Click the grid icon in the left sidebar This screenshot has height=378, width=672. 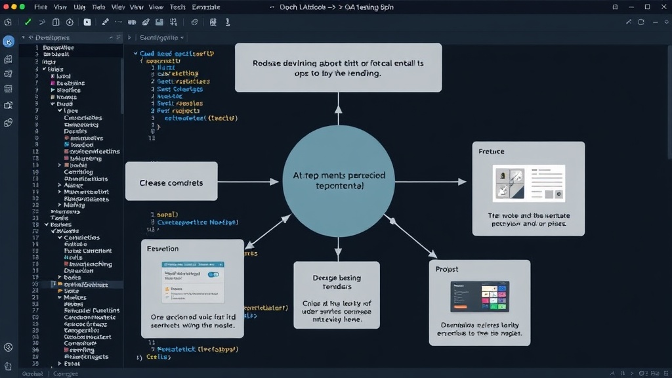(8, 89)
